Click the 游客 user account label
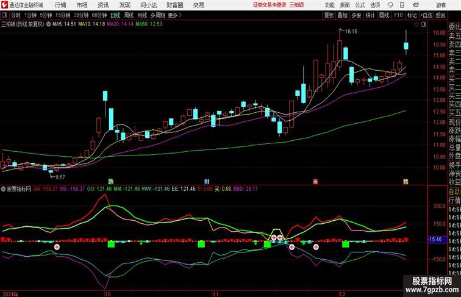This screenshot has height=297, width=461. [441, 5]
